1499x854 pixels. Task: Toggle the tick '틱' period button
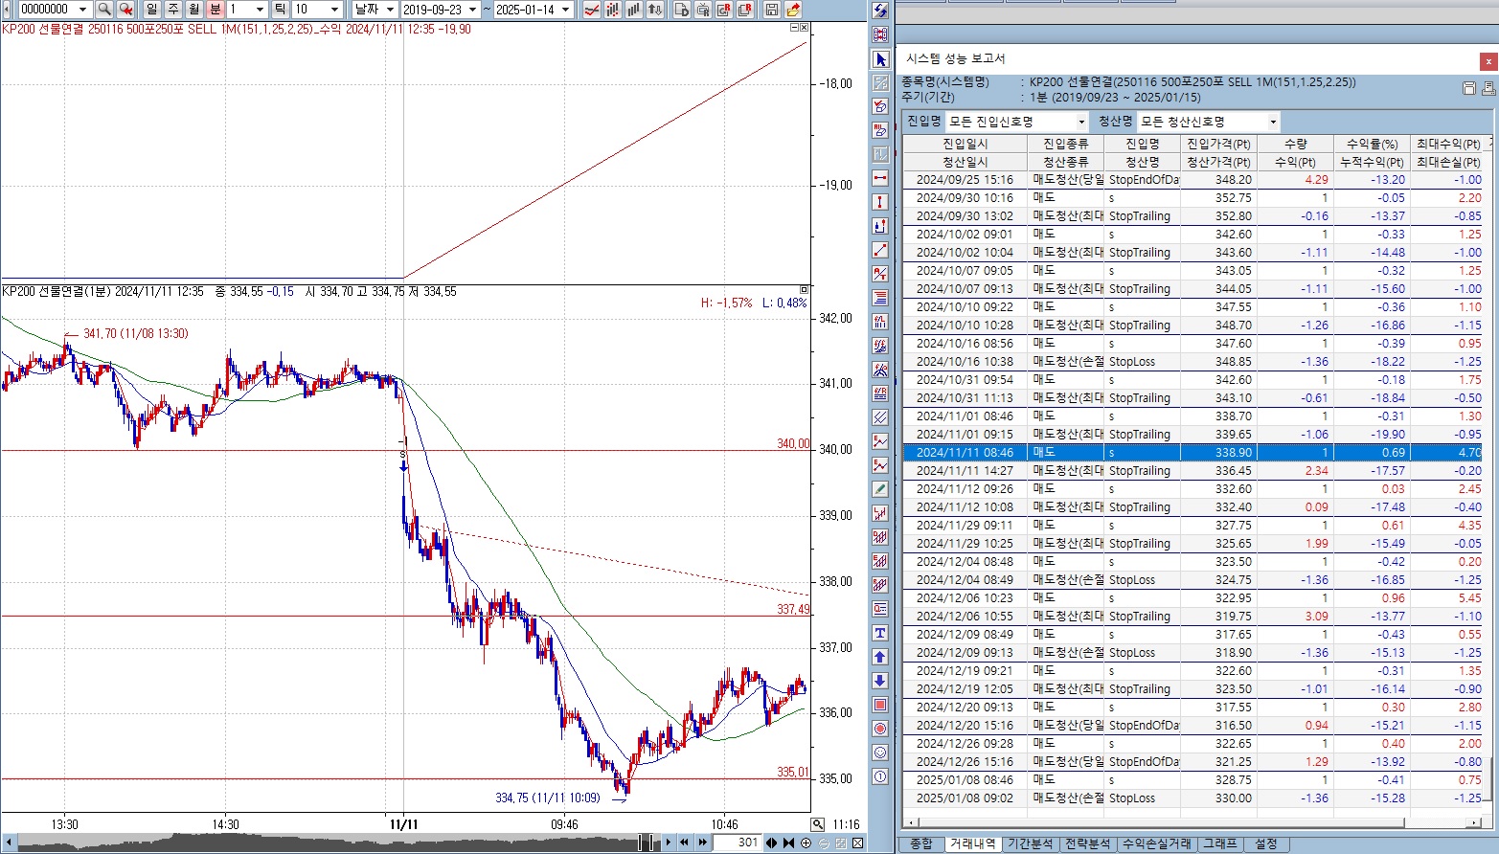point(280,10)
